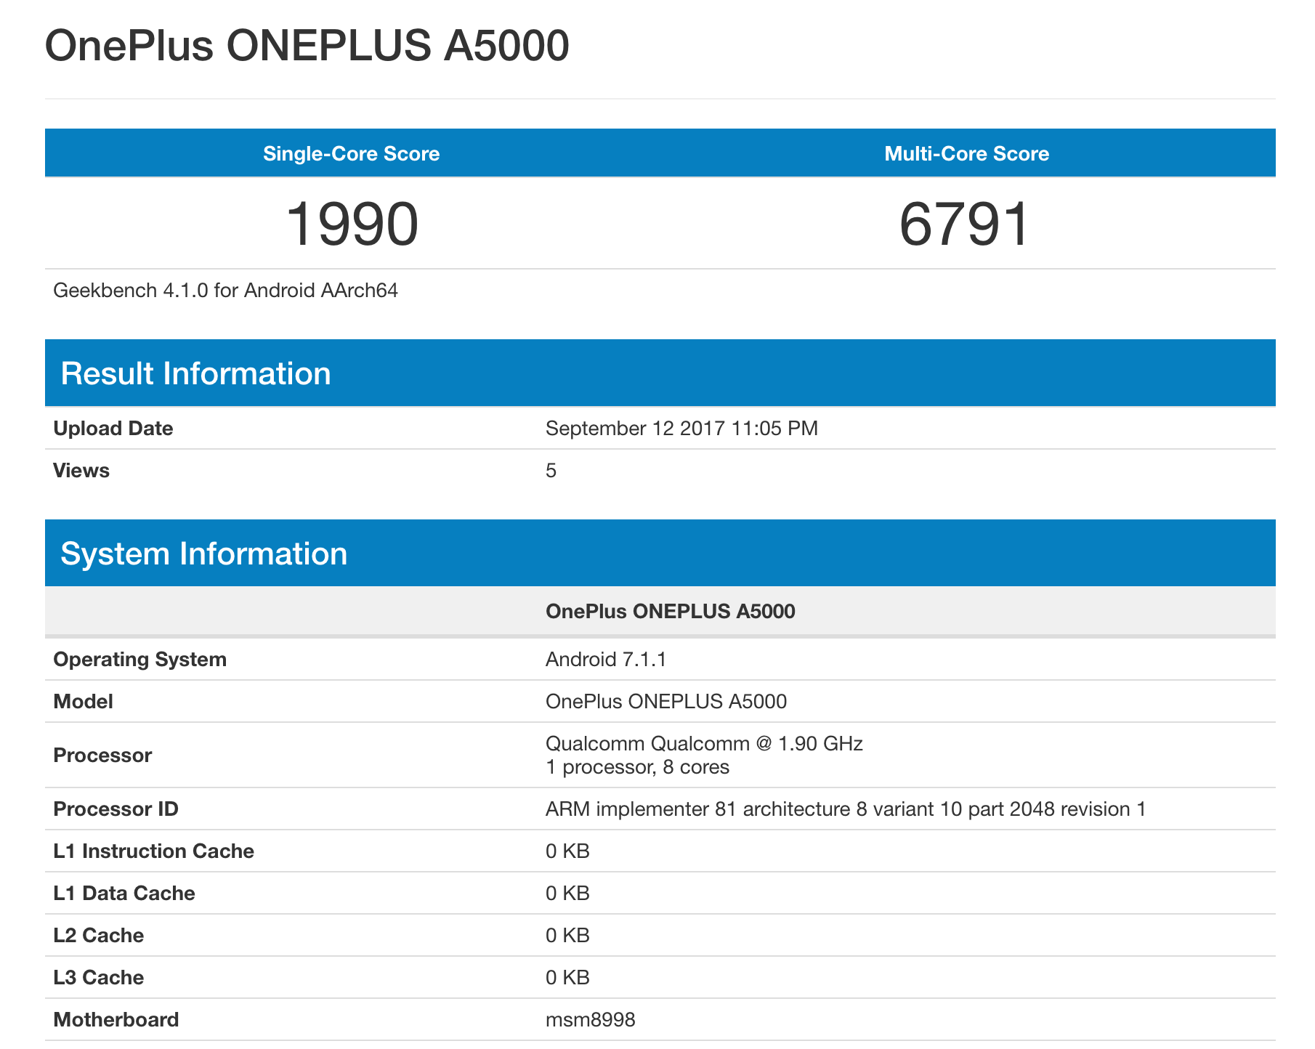Select the L1 Data Cache 0 KB value
Image resolution: width=1315 pixels, height=1049 pixels.
click(x=567, y=894)
